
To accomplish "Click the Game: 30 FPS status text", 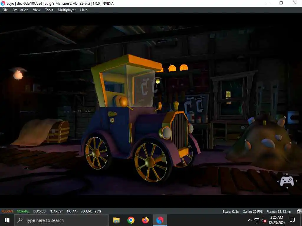I will tap(253, 212).
